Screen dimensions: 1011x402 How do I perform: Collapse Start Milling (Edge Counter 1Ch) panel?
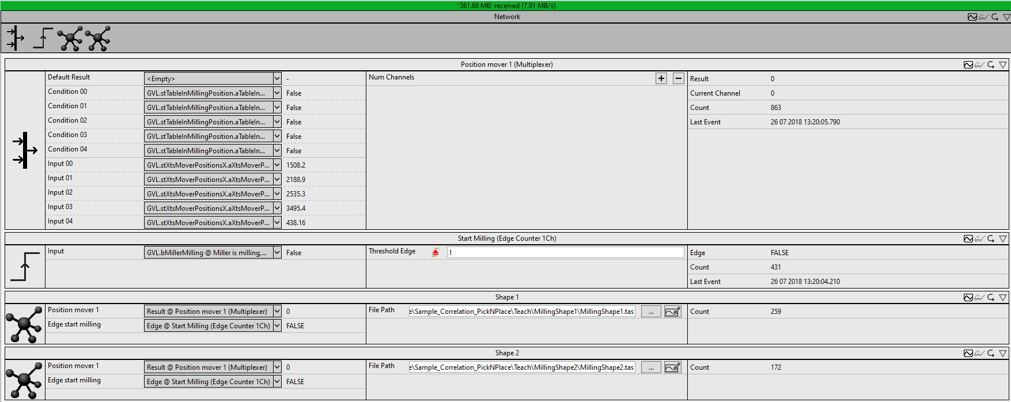(1003, 238)
